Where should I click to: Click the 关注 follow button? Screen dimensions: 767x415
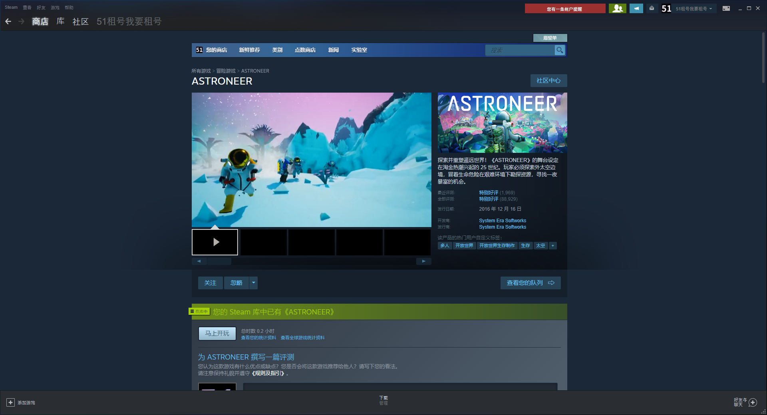[211, 283]
